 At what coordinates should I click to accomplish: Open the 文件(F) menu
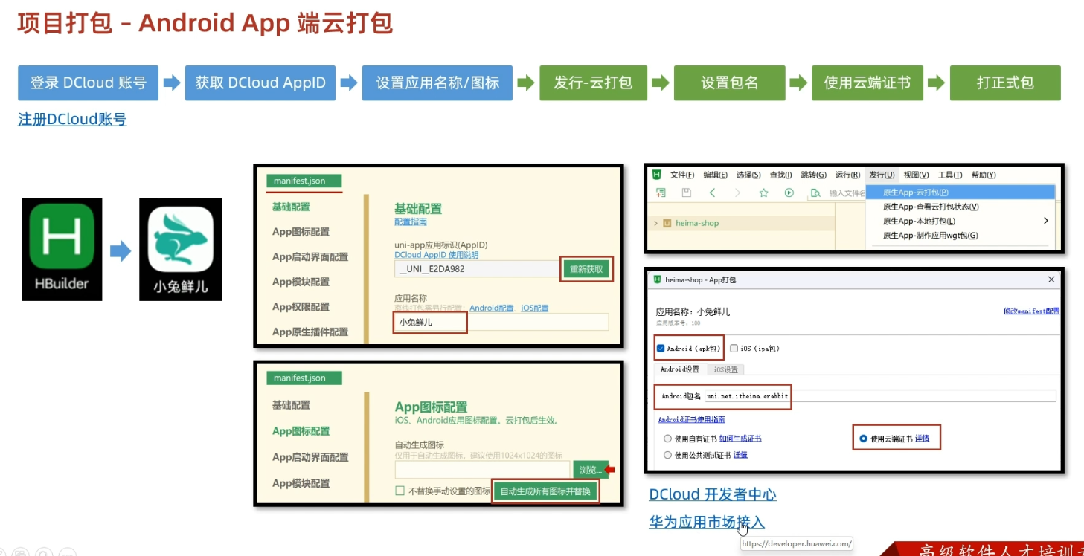coord(682,175)
